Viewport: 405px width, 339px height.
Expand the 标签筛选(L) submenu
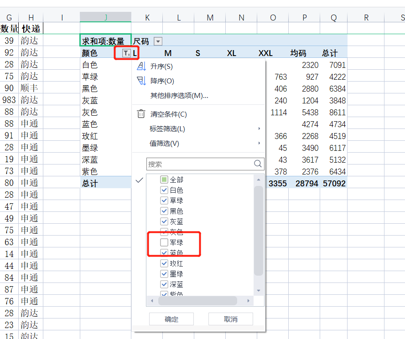[198, 128]
